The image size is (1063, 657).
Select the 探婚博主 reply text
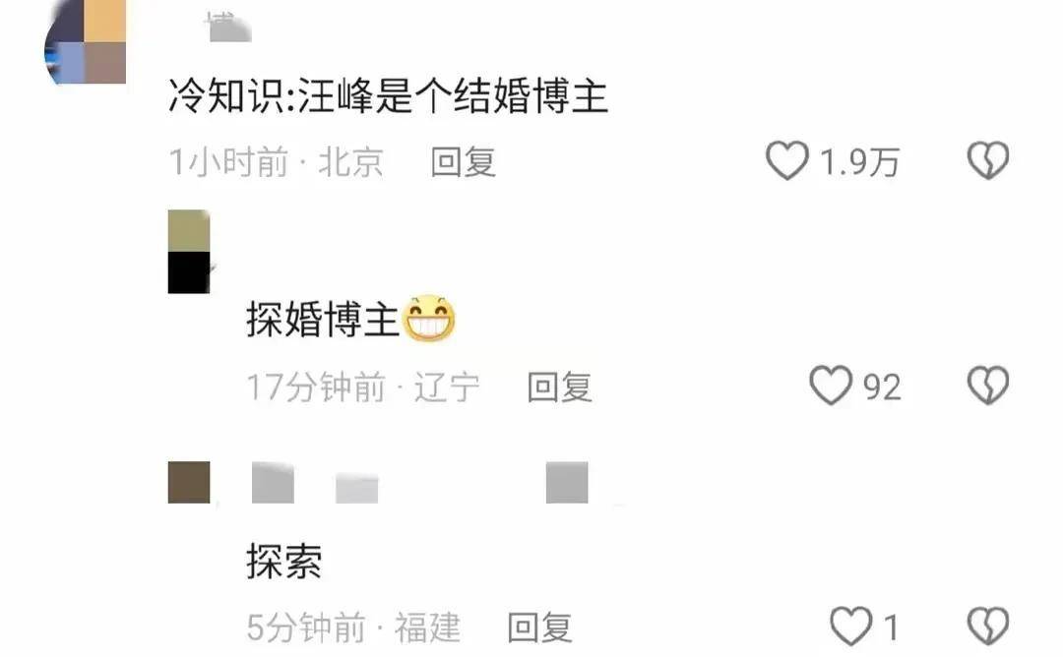323,319
